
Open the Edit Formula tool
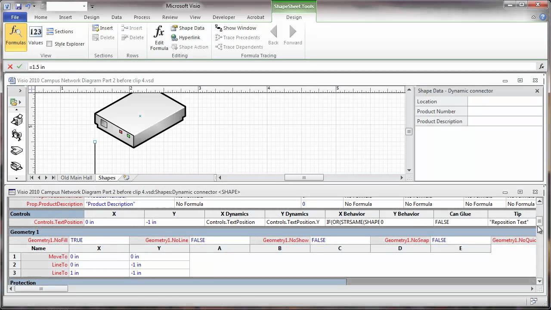(x=159, y=38)
